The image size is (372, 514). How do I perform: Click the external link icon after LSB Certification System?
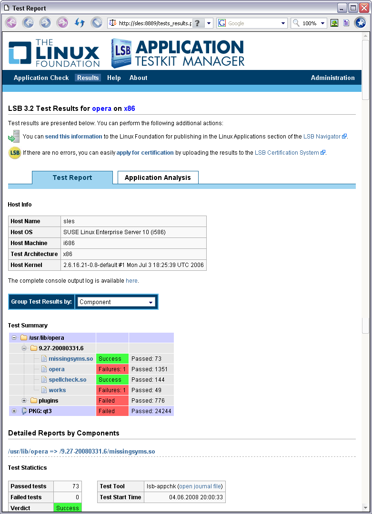[323, 152]
